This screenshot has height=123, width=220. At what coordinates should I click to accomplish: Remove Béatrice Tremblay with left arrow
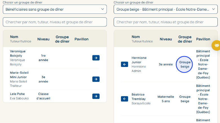click(124, 99)
